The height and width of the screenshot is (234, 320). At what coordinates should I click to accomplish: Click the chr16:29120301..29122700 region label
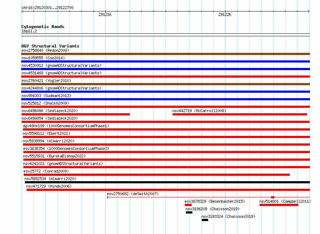(47, 8)
